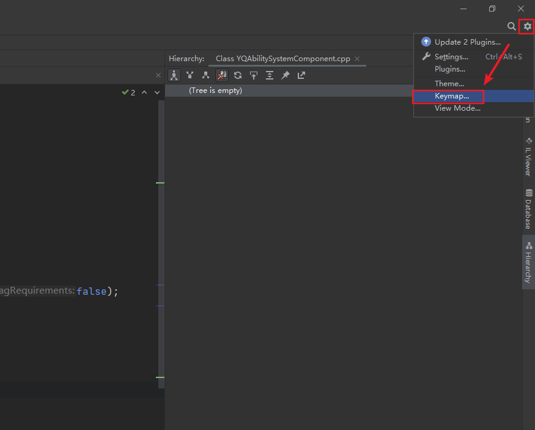Click the green checkmark inspection widget
Viewport: 535px width, 430px height.
coord(128,92)
